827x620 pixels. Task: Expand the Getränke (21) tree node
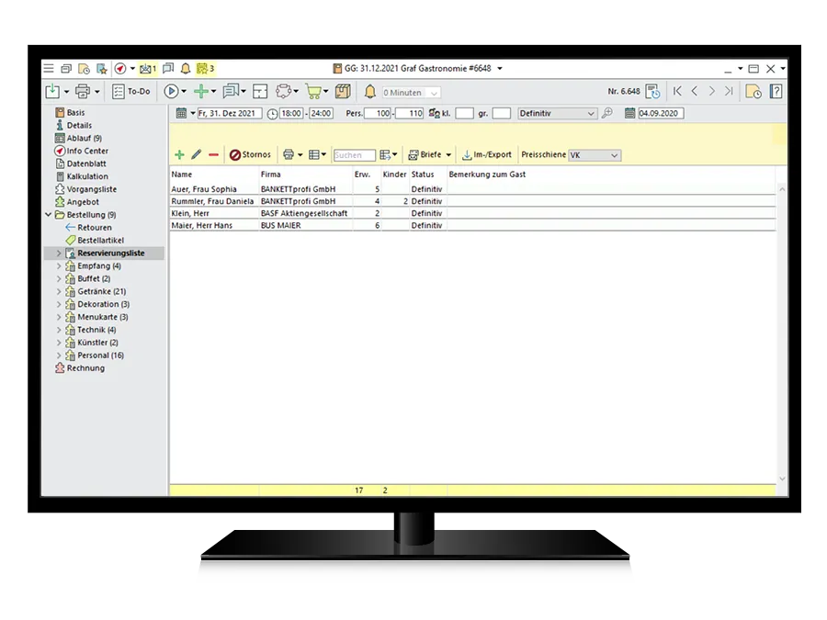pos(60,291)
